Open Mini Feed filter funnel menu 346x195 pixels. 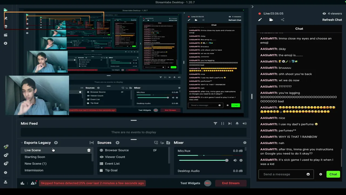[x=215, y=123]
